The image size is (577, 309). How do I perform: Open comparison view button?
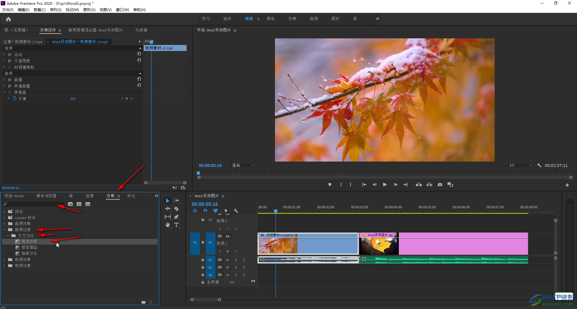(x=450, y=185)
